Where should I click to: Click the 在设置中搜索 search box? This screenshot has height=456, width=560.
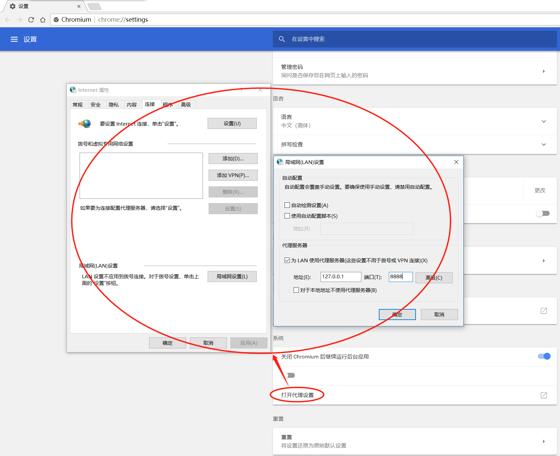pos(415,39)
